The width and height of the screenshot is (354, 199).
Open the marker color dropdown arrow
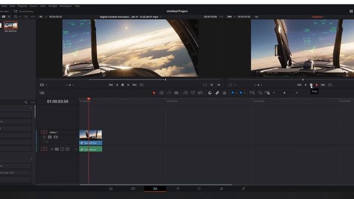click(244, 93)
